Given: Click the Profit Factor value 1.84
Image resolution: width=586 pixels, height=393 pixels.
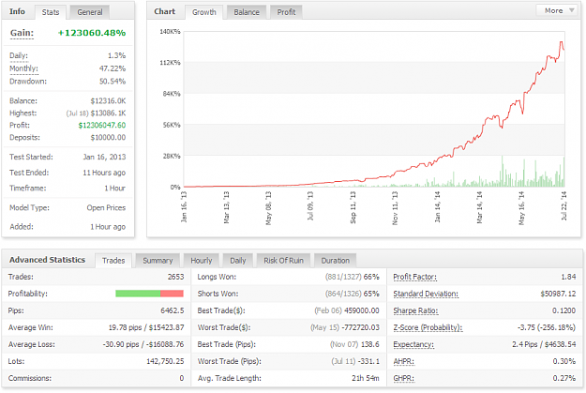Looking at the screenshot, I should 568,277.
